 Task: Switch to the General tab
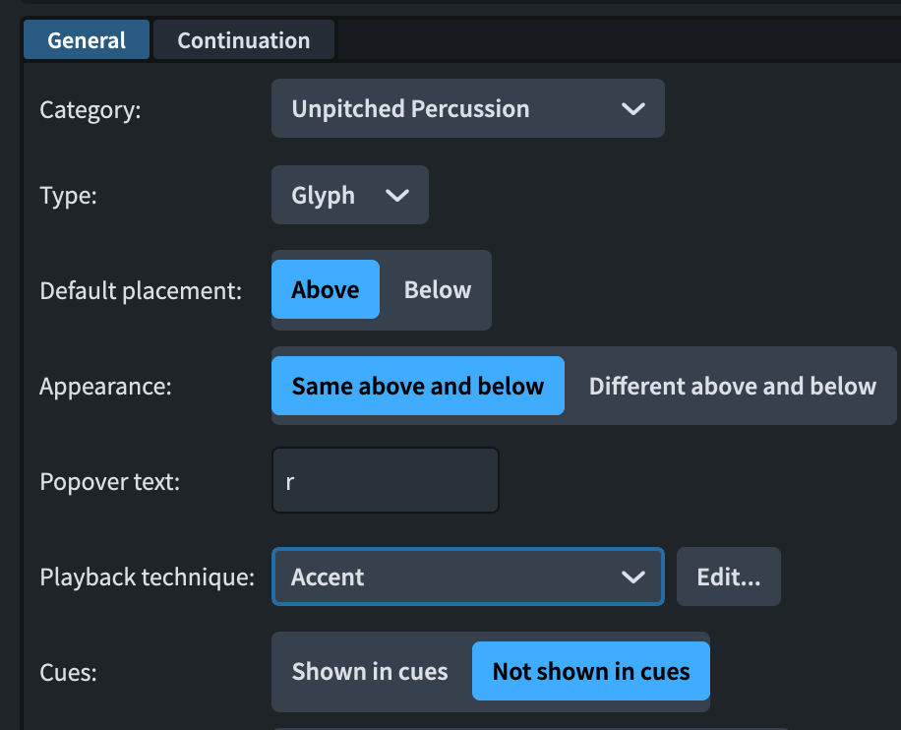tap(87, 41)
